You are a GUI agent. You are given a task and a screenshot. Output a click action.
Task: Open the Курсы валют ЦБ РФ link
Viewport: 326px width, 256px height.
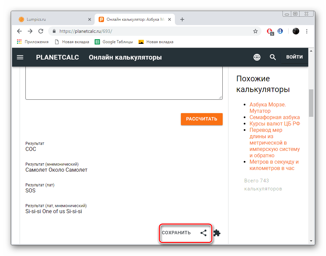coord(275,123)
